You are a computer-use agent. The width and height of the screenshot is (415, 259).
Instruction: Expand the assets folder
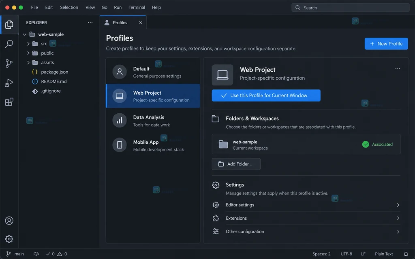tap(28, 63)
